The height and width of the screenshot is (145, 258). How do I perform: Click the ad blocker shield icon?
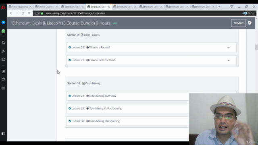[x=246, y=13]
